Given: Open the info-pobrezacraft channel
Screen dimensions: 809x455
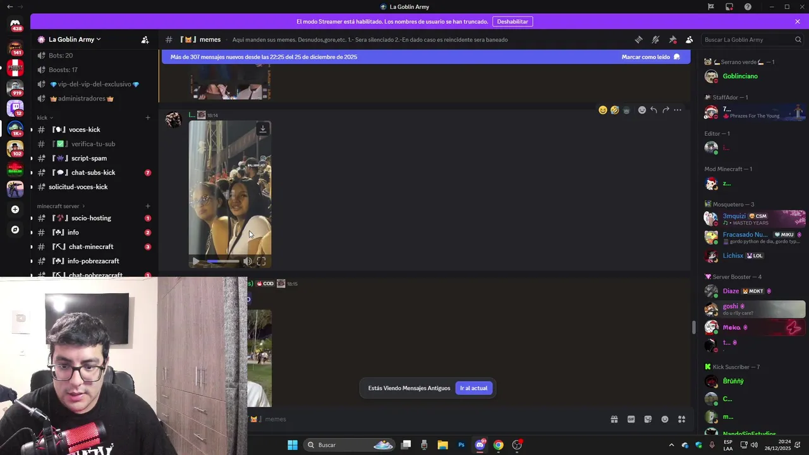Looking at the screenshot, I should (94, 261).
